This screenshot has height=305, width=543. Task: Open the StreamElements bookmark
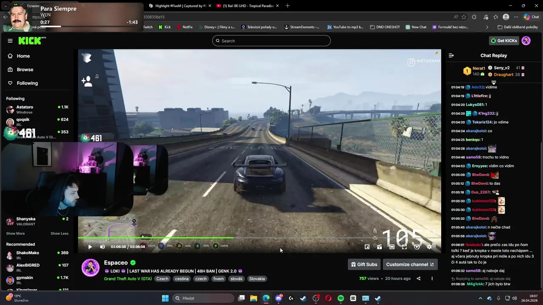[302, 27]
